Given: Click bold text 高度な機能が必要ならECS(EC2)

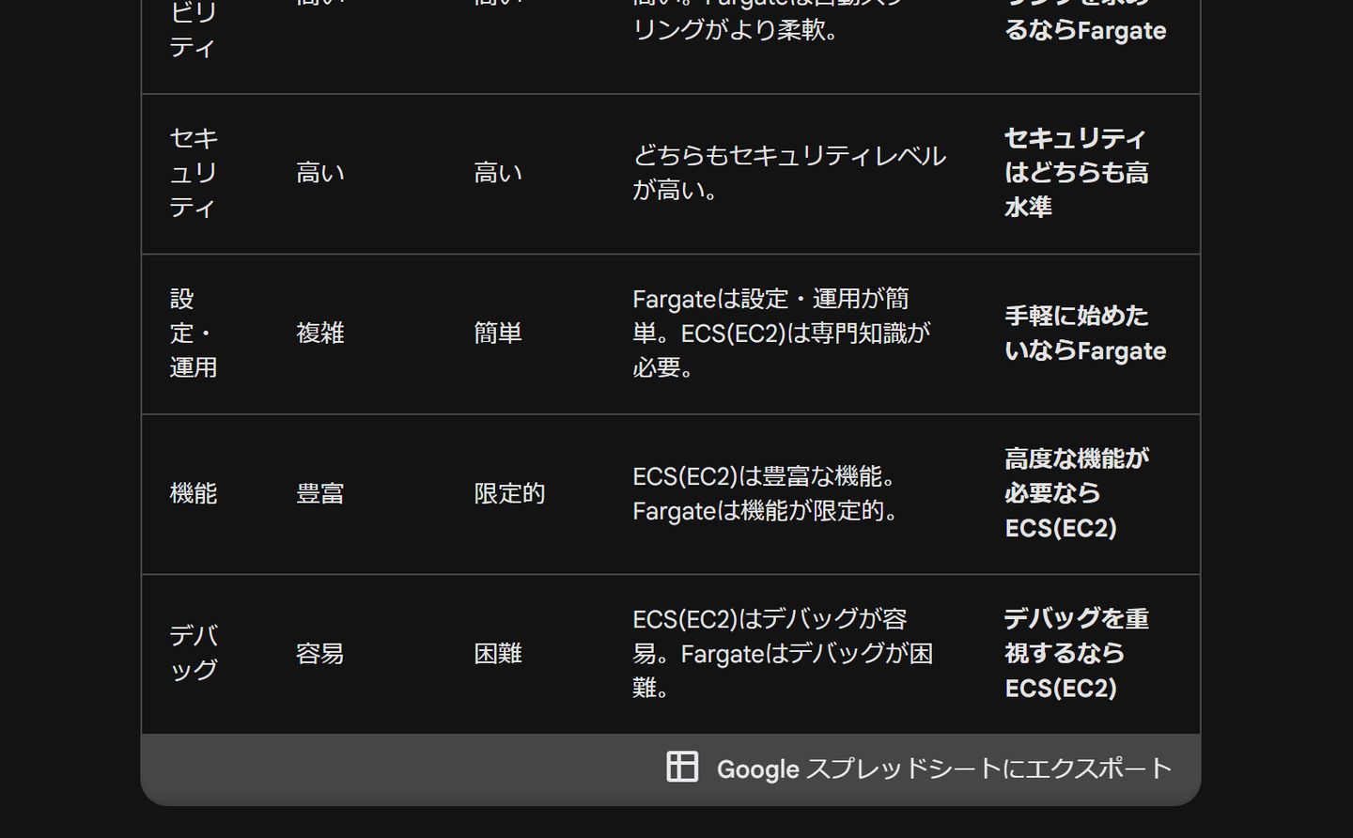Looking at the screenshot, I should coord(1077,493).
